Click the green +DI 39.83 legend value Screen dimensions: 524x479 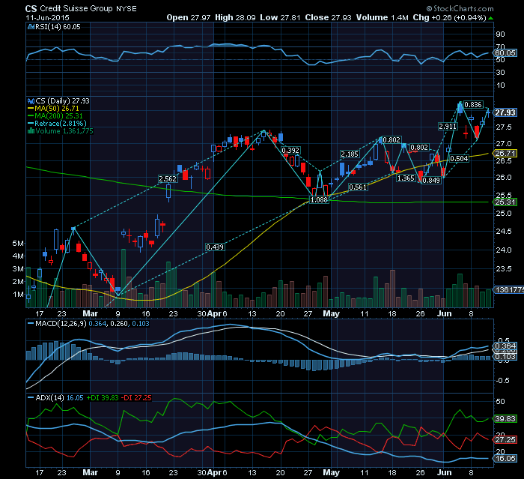[x=103, y=397]
